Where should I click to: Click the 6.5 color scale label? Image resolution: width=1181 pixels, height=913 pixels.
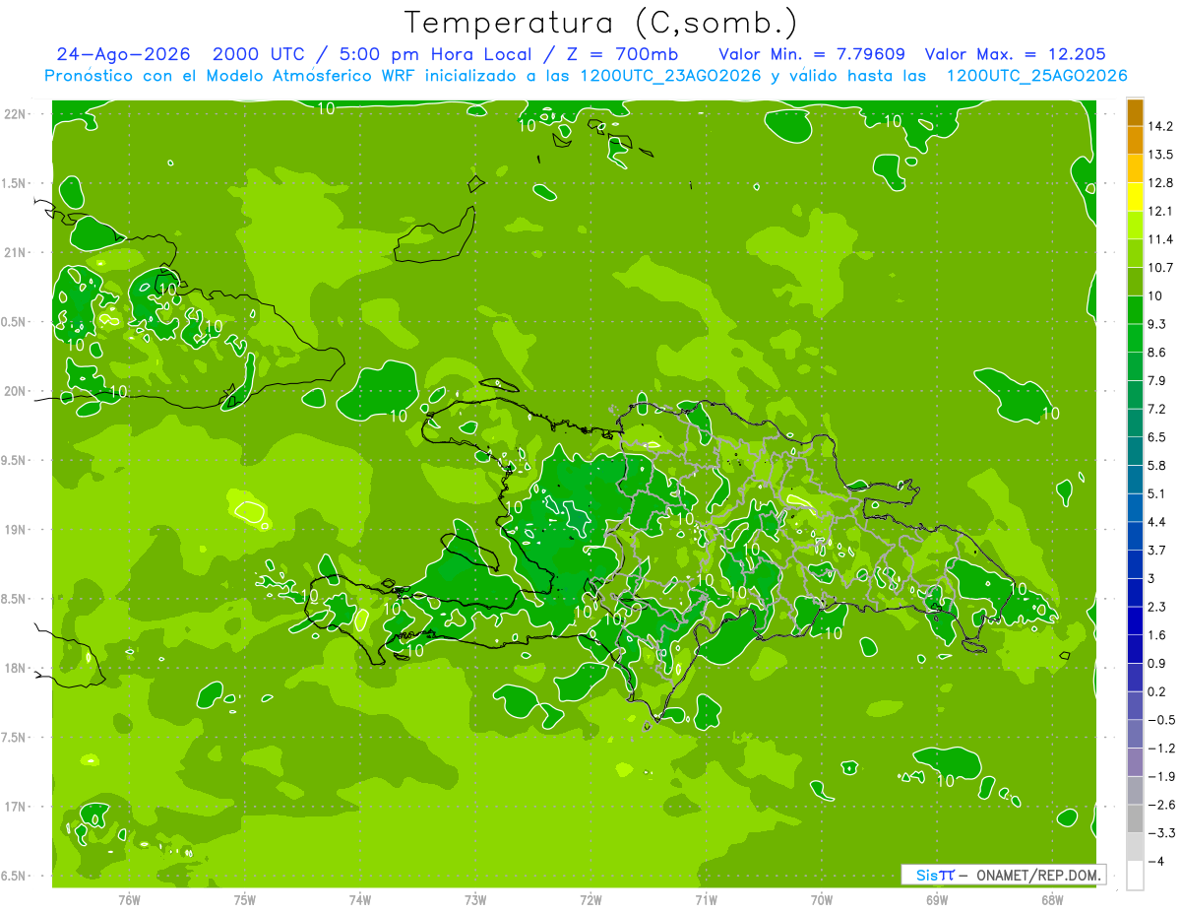(1157, 437)
